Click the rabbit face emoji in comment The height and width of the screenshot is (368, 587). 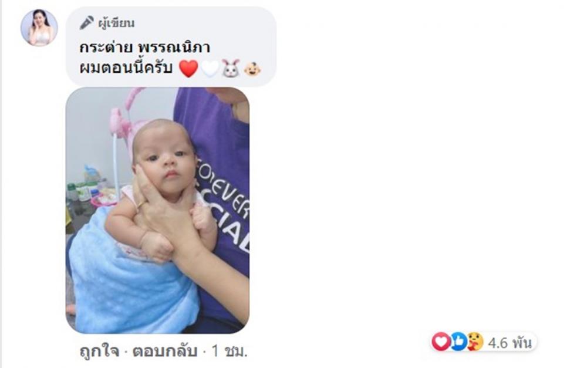[230, 68]
